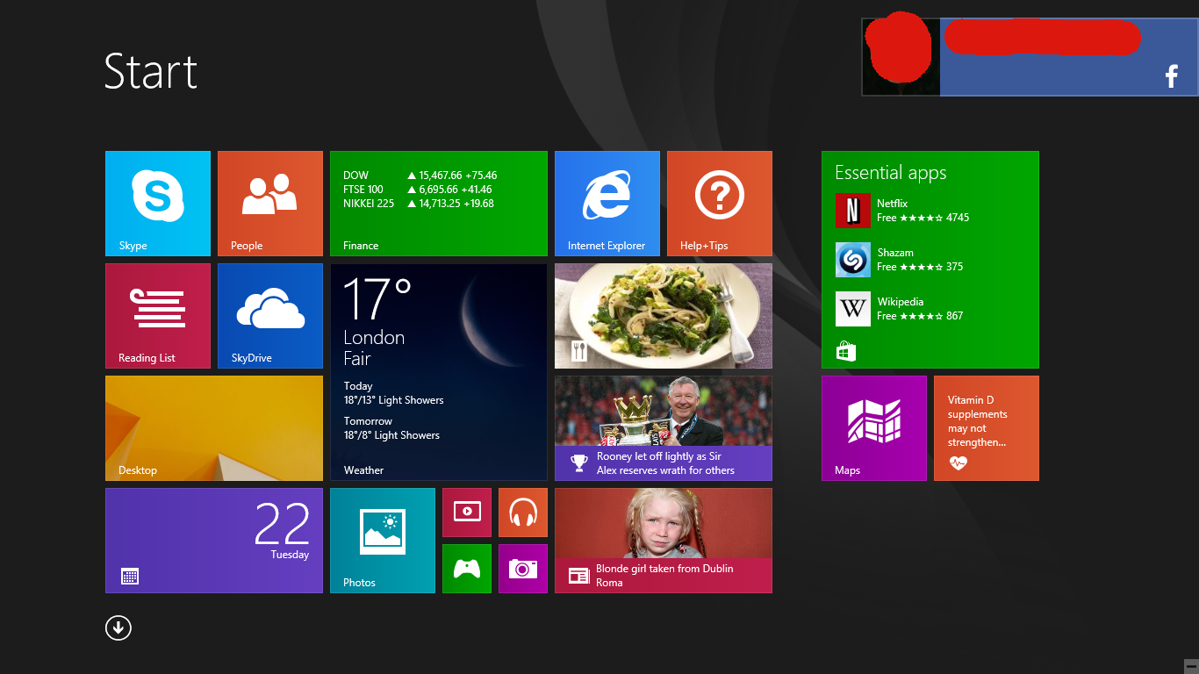Click the DOW index row in Finance
The image size is (1199, 674).
click(x=420, y=176)
